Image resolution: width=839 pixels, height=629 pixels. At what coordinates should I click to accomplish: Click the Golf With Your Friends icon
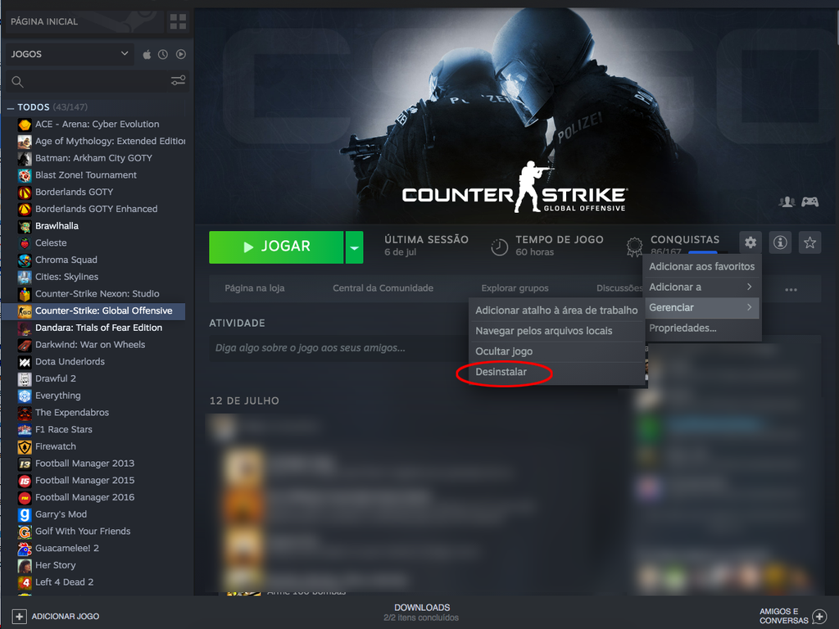[x=25, y=532]
